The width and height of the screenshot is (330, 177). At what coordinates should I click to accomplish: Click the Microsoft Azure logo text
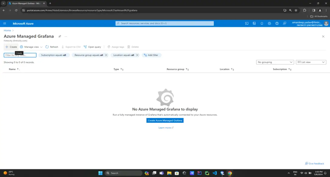pyautogui.click(x=23, y=24)
